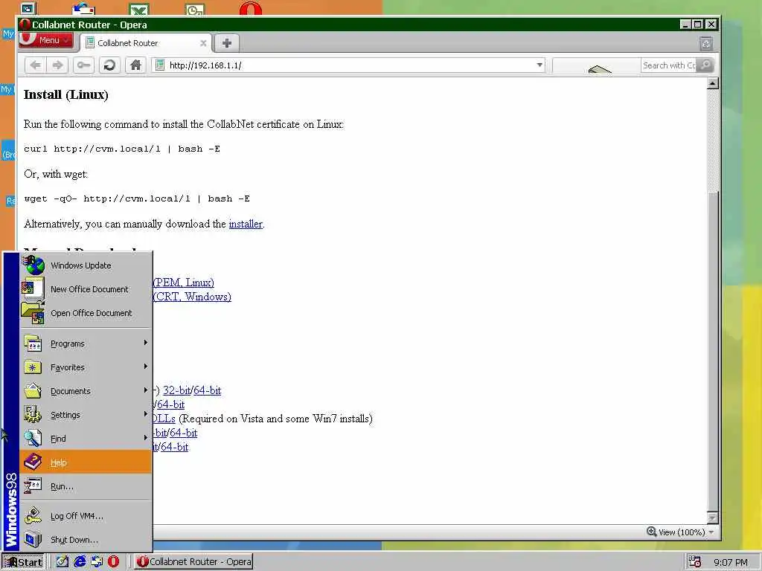Open the Opera Menu button
Image resolution: width=762 pixels, height=571 pixels.
point(46,40)
